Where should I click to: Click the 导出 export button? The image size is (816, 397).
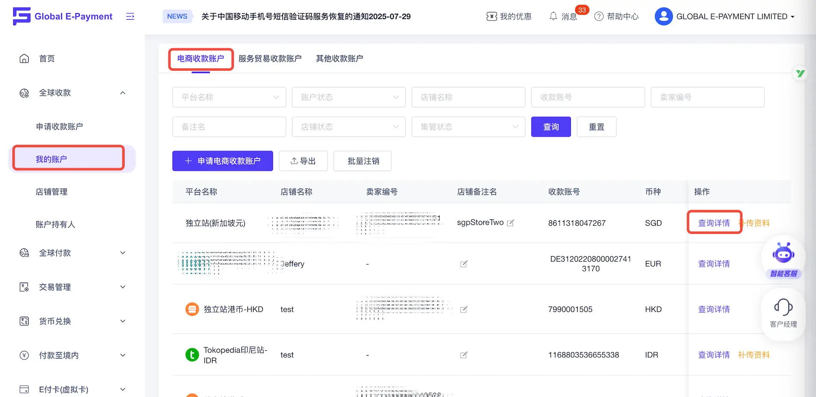click(x=303, y=161)
